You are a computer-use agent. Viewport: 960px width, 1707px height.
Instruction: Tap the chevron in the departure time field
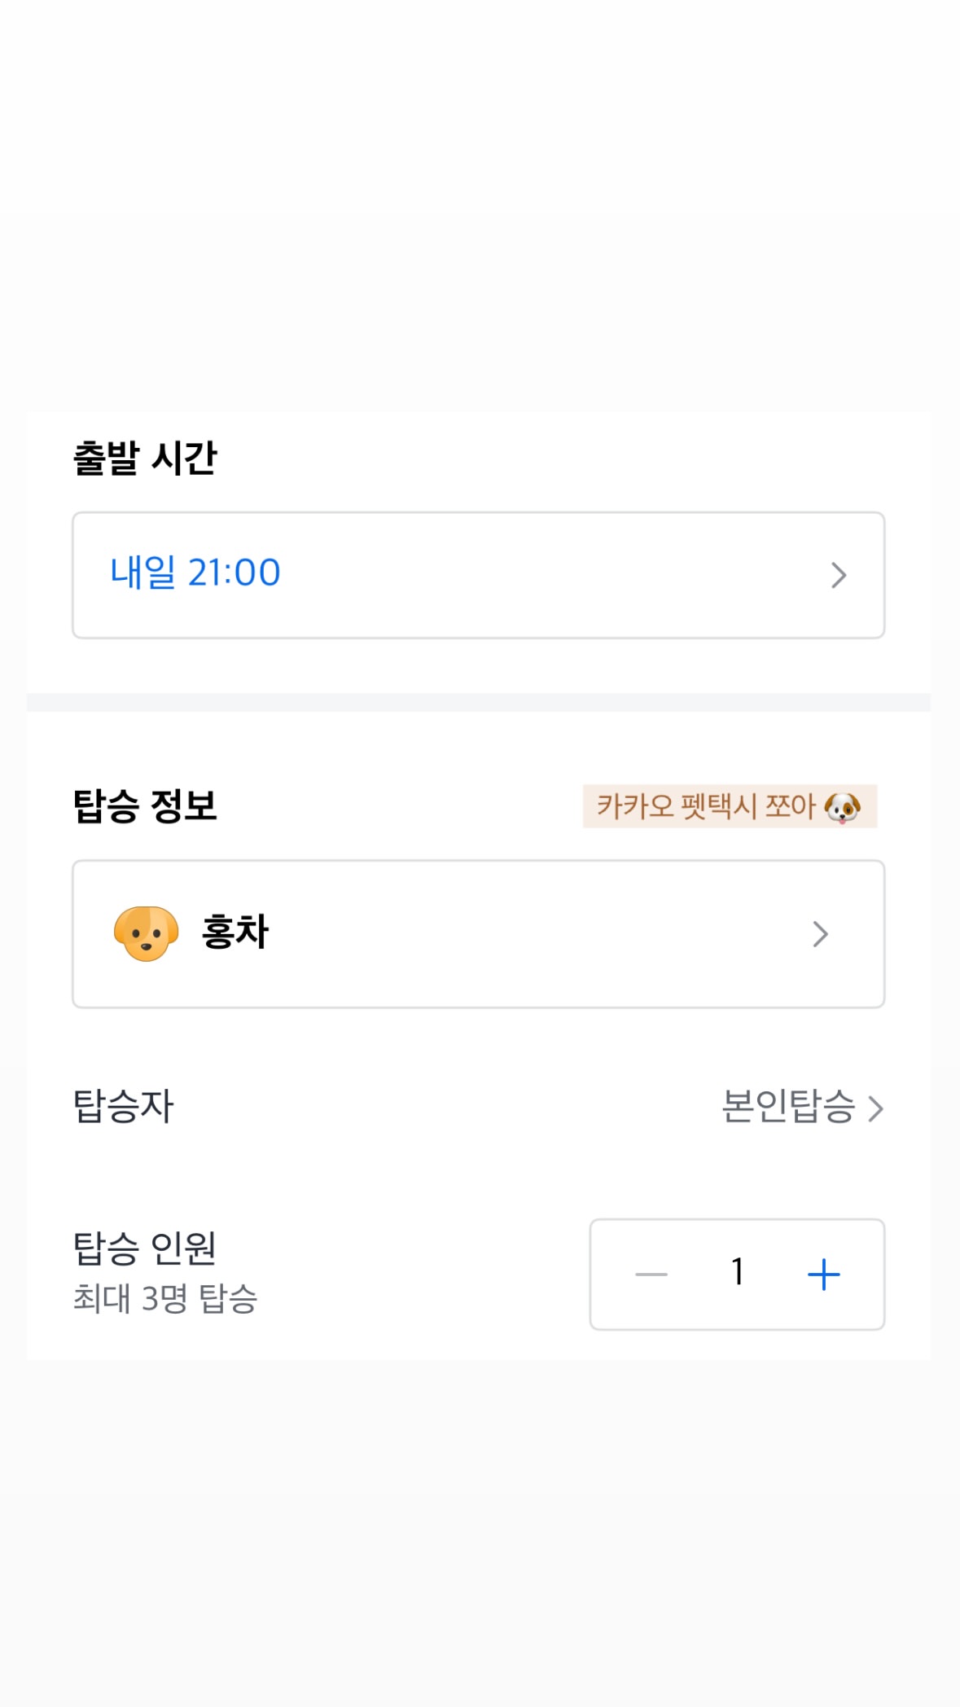(839, 575)
